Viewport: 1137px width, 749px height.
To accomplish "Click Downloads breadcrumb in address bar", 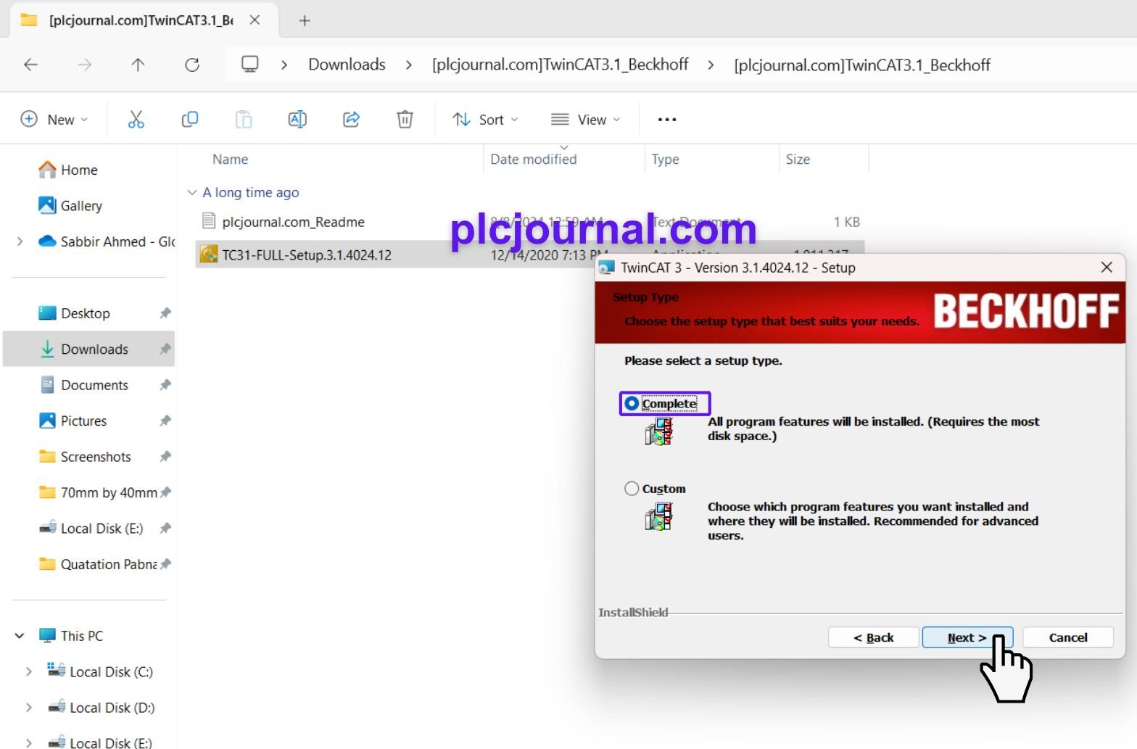I will tap(347, 65).
